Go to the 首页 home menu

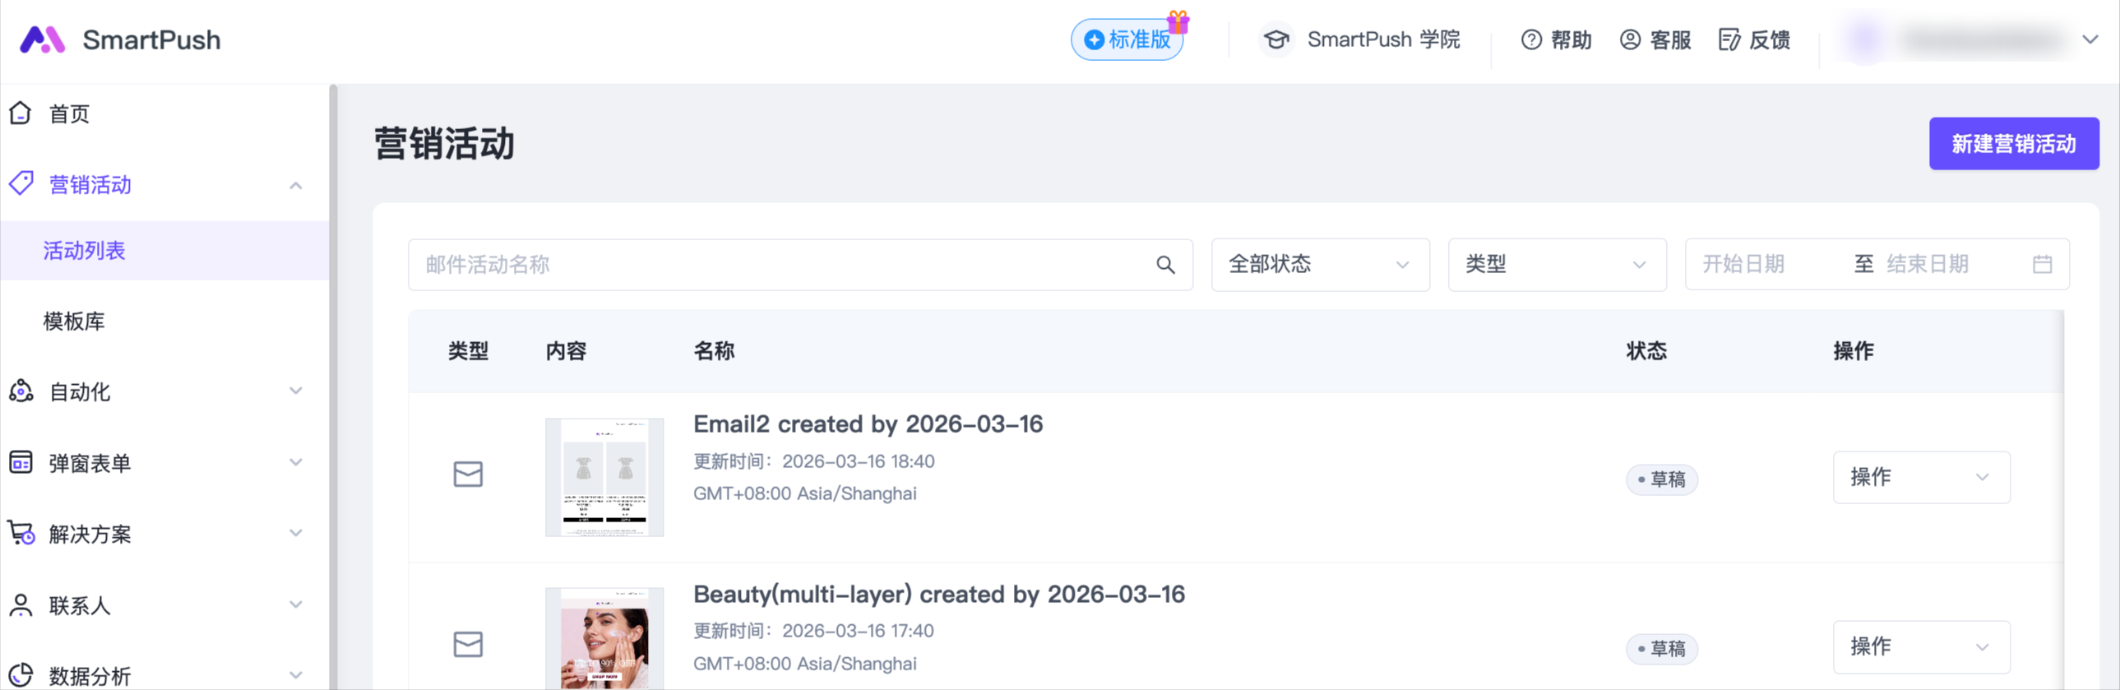(69, 113)
